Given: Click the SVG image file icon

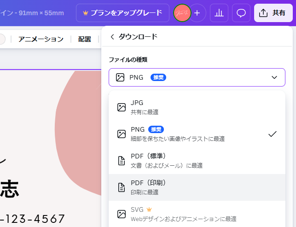Looking at the screenshot, I should (122, 214).
